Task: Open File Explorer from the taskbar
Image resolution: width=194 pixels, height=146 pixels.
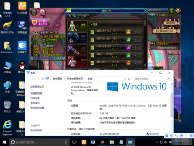Action: tap(112, 142)
